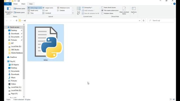
Task: Open pinned Downloads under Quick access
Action: point(15,34)
